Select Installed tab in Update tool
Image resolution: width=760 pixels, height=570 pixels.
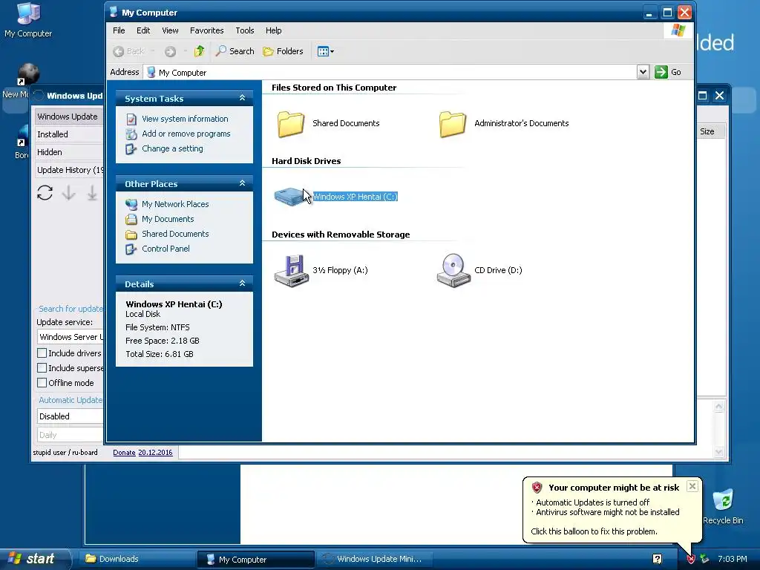pyautogui.click(x=69, y=134)
